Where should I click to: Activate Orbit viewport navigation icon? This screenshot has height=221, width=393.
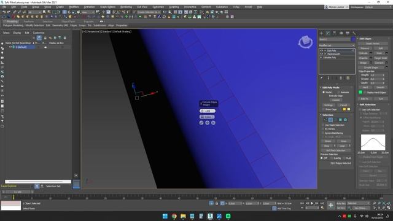[x=384, y=208]
